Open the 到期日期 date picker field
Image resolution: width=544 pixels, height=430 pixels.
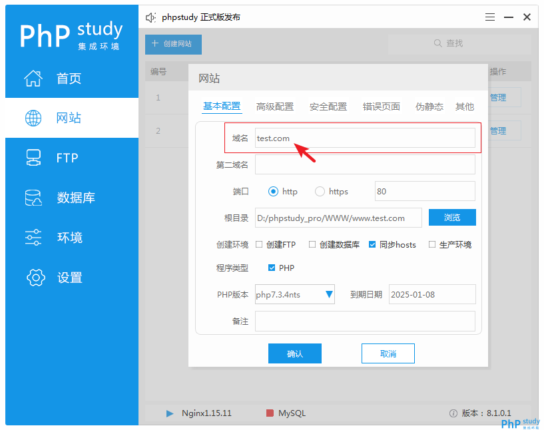pyautogui.click(x=432, y=294)
